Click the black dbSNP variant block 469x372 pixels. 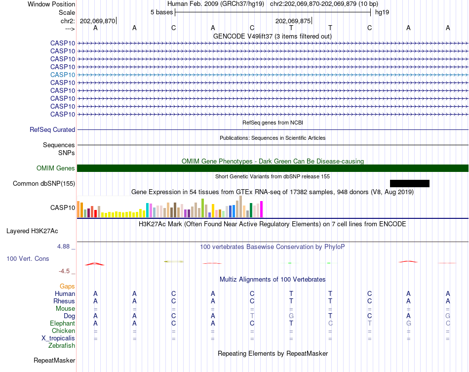point(410,183)
